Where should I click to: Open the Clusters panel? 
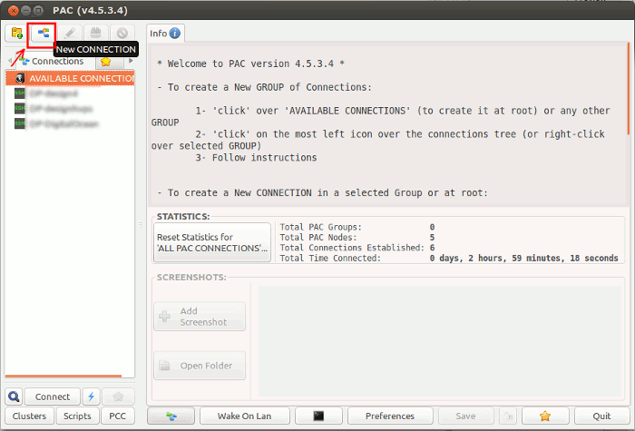(29, 416)
